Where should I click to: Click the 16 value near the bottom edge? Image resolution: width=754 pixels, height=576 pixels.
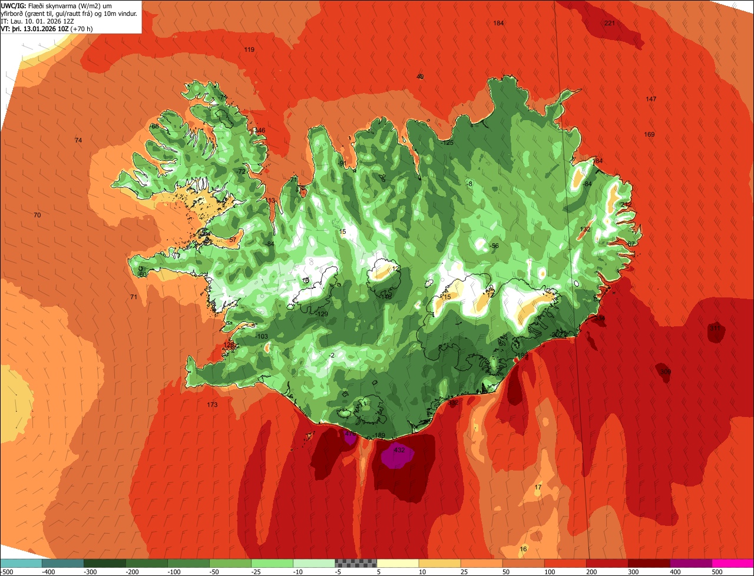[x=523, y=549]
